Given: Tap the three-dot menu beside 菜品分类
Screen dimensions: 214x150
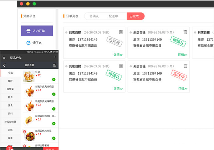Looking at the screenshot, I should pyautogui.click(x=55, y=58).
